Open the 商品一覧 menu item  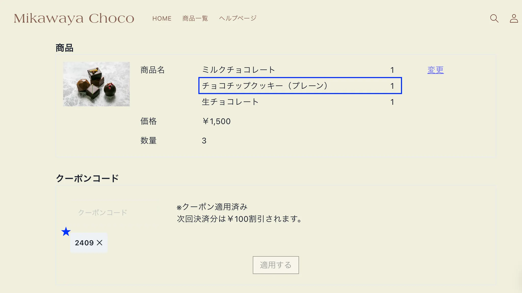click(x=195, y=18)
